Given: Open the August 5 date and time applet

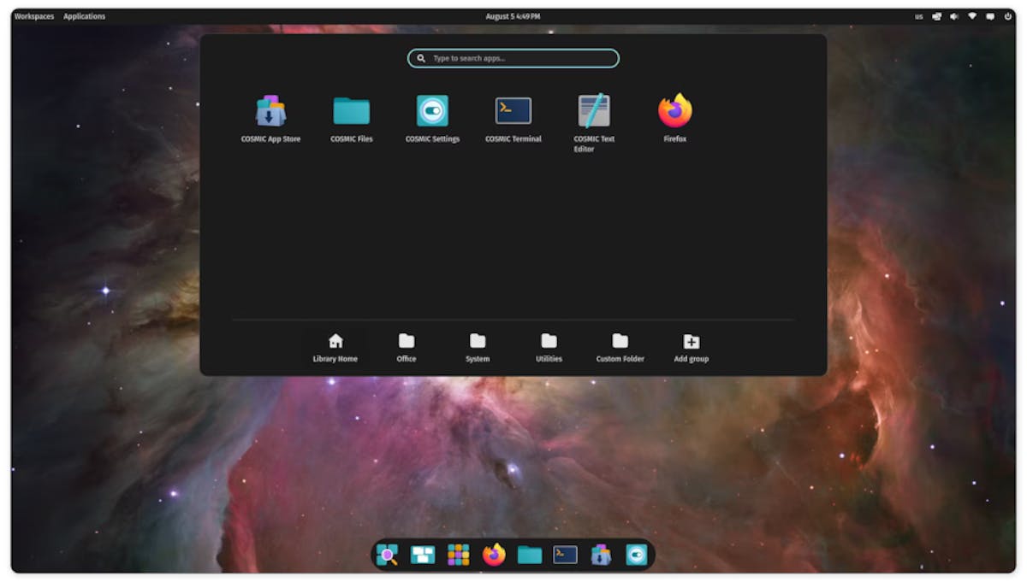Looking at the screenshot, I should coord(513,16).
